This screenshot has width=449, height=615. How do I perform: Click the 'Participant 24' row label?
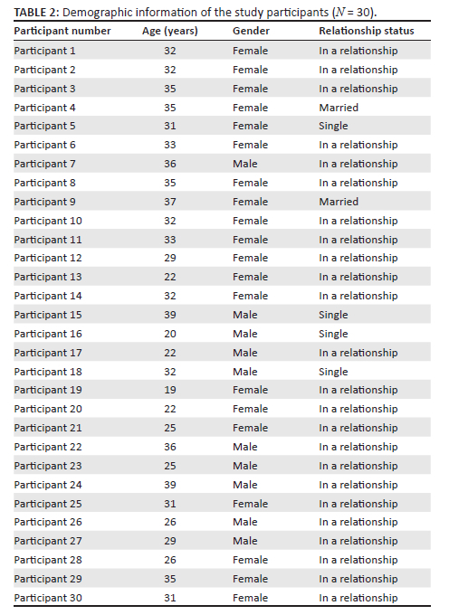(x=48, y=485)
